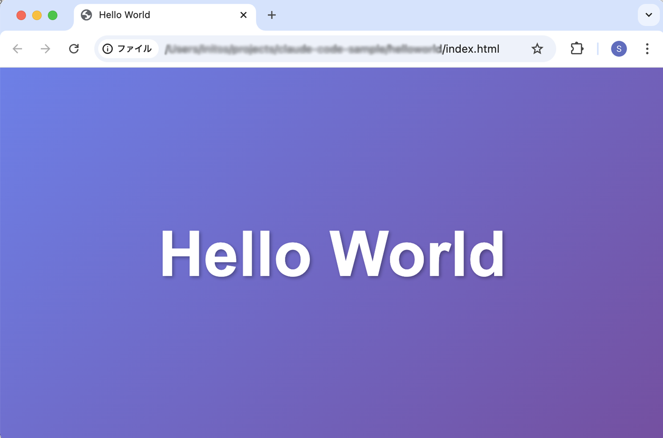Viewport: 663px width, 438px height.
Task: Select the index.html text in the URL
Action: (471, 48)
